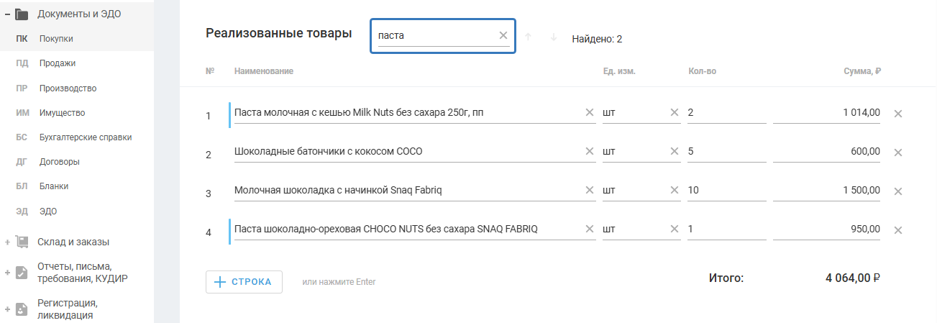Delete row 3 from the goods table

897,191
